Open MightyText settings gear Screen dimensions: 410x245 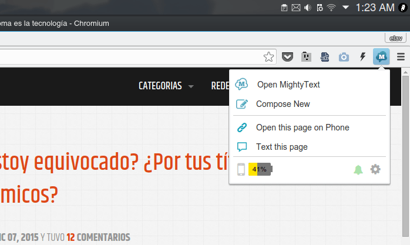click(375, 170)
